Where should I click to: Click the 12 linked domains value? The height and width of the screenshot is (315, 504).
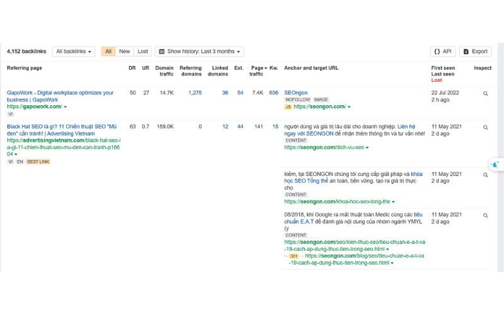pyautogui.click(x=225, y=127)
